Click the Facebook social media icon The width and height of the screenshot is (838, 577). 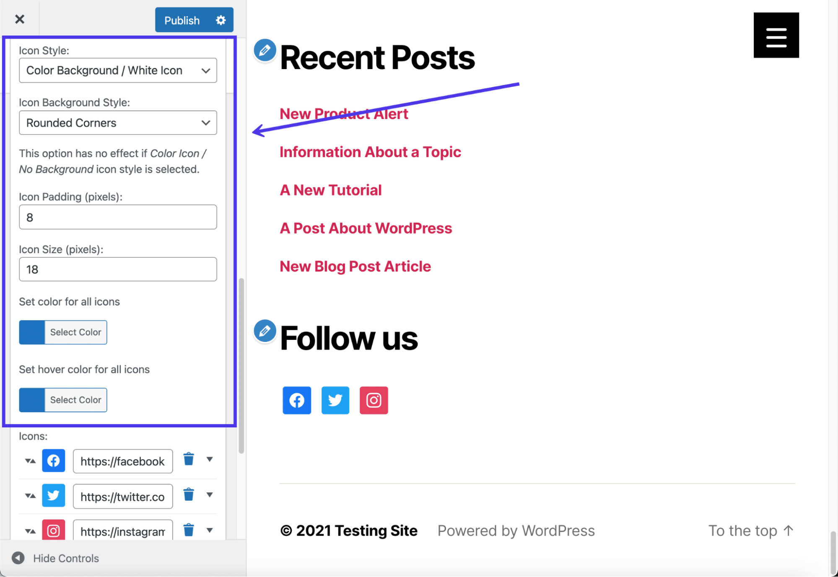click(297, 399)
